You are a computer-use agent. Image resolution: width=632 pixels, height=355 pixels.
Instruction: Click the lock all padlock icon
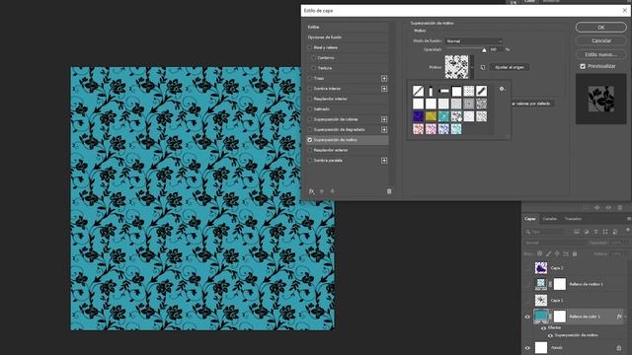pyautogui.click(x=575, y=253)
